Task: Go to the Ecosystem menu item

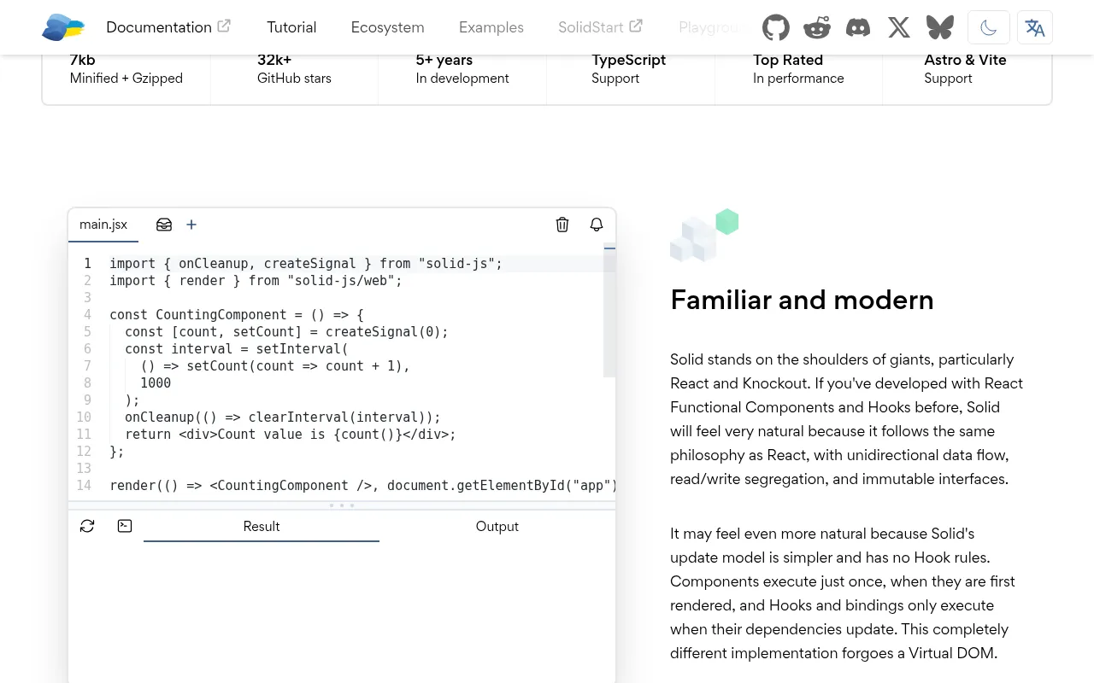Action: 387,27
